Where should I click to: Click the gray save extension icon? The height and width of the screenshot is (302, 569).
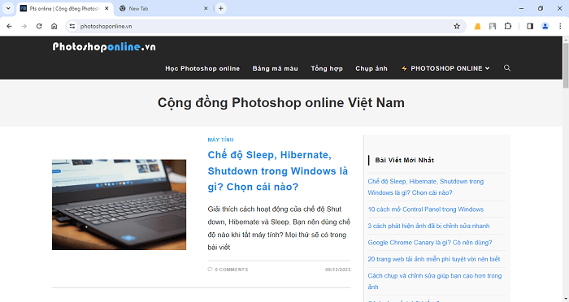point(493,26)
